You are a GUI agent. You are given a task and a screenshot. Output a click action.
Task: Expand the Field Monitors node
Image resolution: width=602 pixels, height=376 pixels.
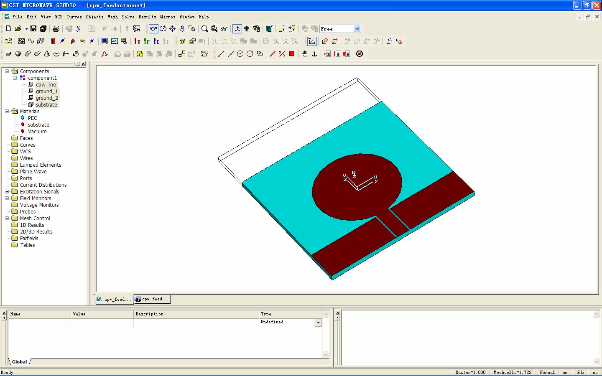click(7, 198)
